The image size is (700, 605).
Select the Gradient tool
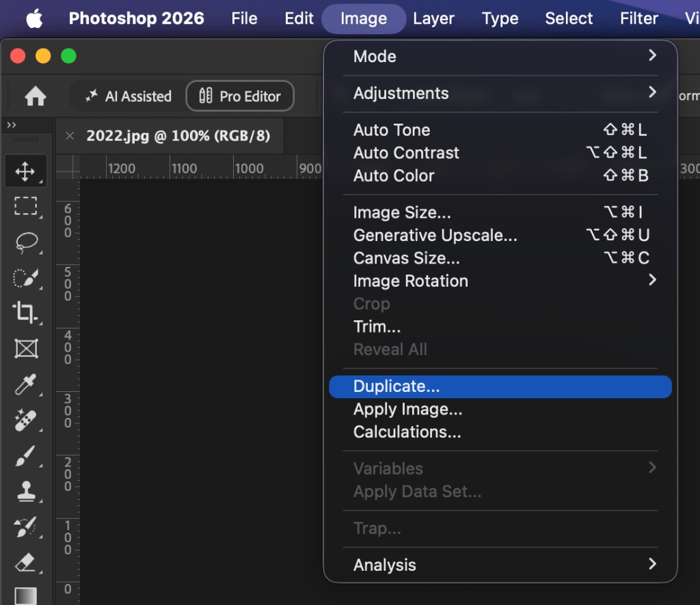point(25,595)
